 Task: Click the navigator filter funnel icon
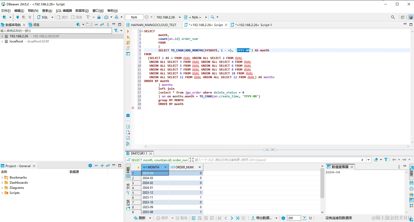coord(116,31)
